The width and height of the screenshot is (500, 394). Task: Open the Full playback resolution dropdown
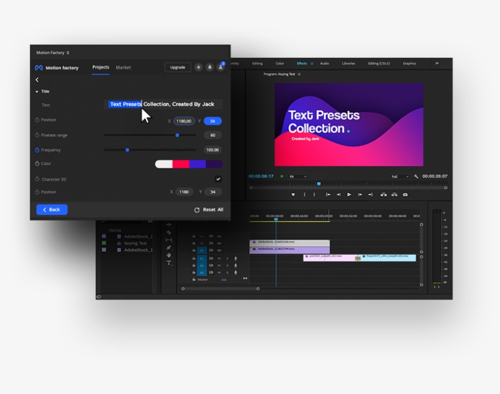[x=400, y=177]
